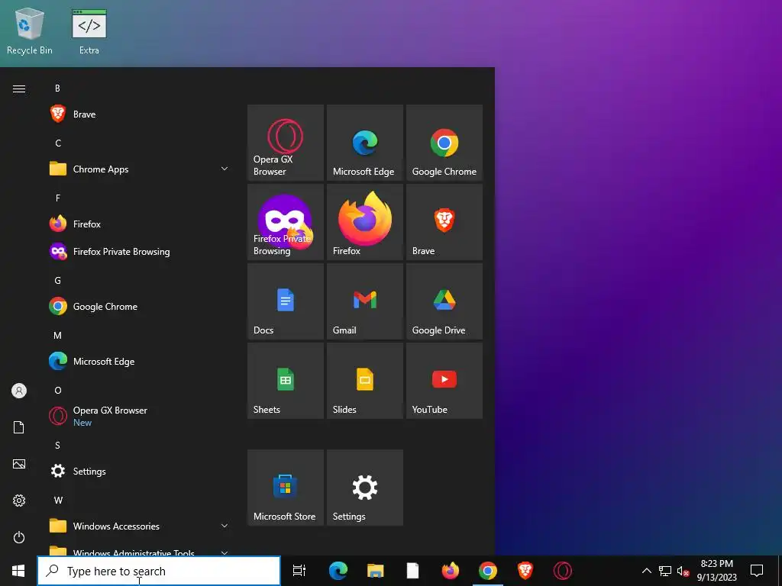The width and height of the screenshot is (782, 586).
Task: Open the blank document taskbar icon
Action: (x=412, y=571)
